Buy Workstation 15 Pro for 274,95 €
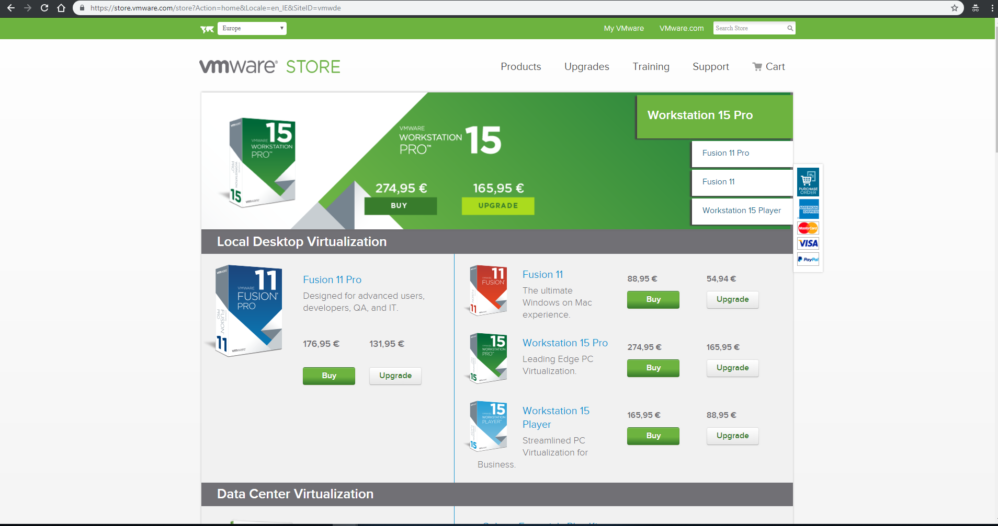Image resolution: width=998 pixels, height=526 pixels. (653, 368)
